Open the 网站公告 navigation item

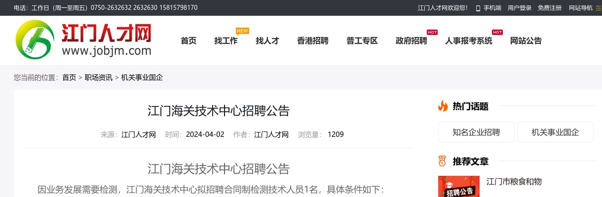click(x=526, y=41)
